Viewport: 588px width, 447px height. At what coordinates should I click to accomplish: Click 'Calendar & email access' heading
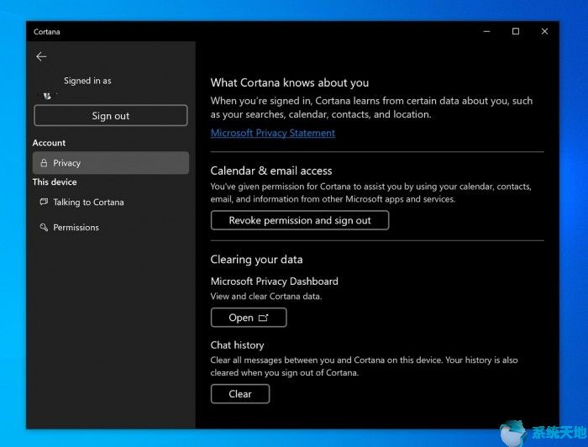coord(271,171)
